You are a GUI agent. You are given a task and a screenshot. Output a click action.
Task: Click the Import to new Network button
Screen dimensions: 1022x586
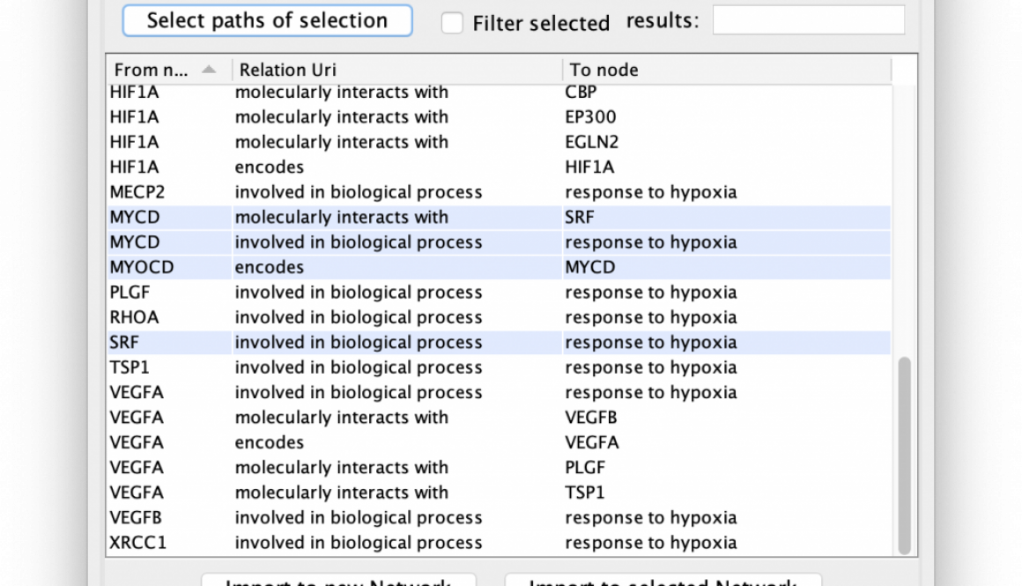[338, 581]
